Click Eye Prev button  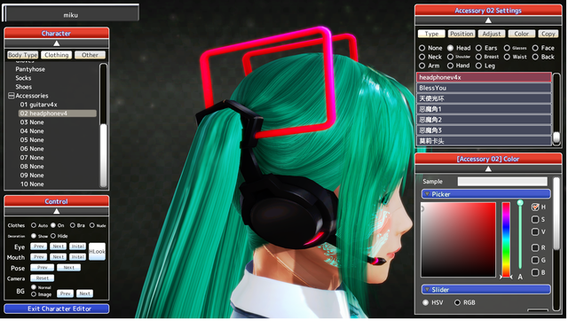(x=39, y=247)
